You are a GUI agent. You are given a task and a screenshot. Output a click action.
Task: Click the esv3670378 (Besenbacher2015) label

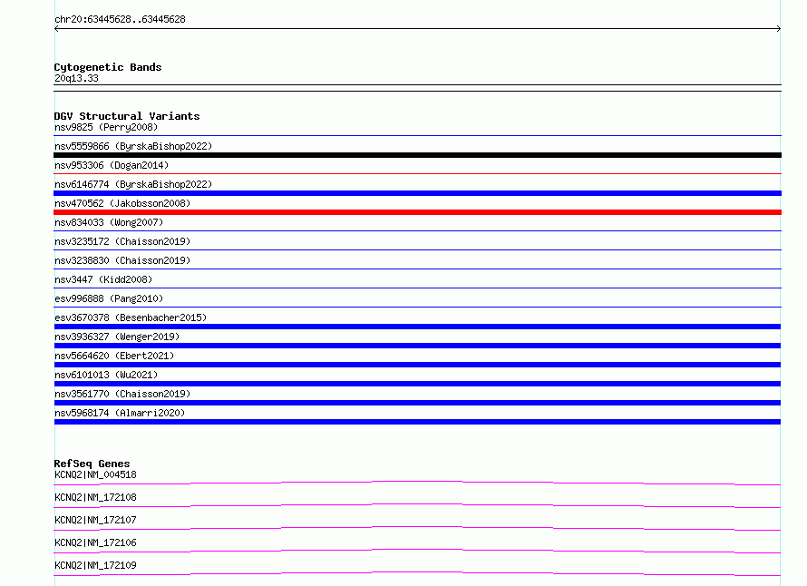[x=131, y=317]
